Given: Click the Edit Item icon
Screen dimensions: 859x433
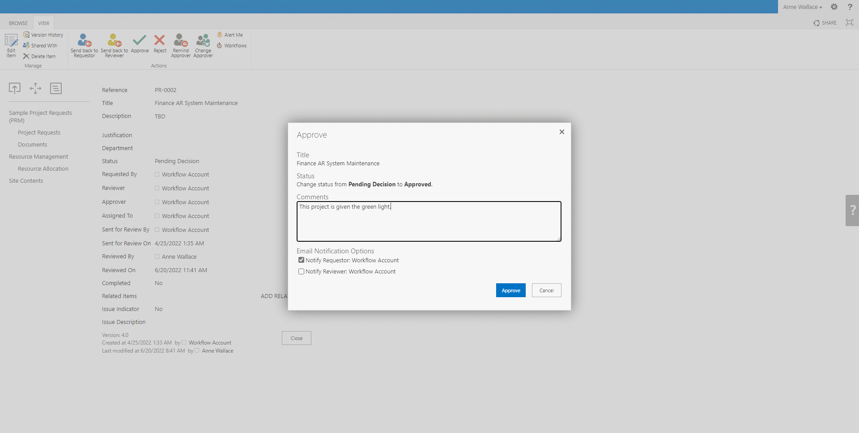Looking at the screenshot, I should pyautogui.click(x=11, y=41).
